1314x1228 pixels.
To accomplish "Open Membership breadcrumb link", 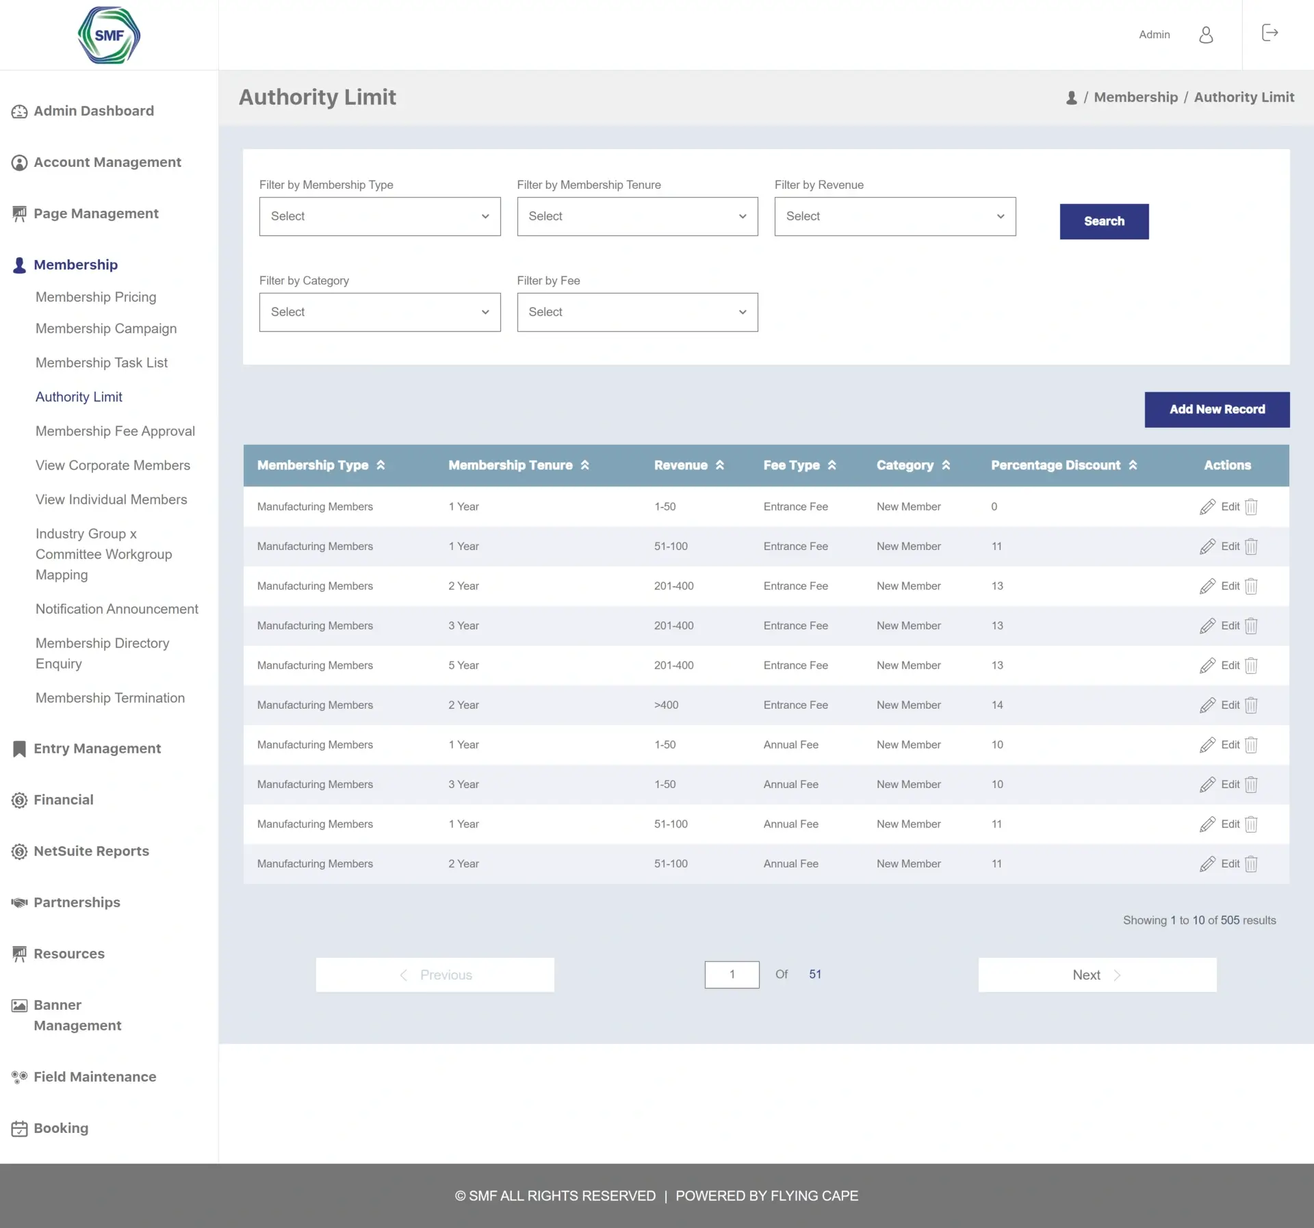I will click(x=1135, y=96).
